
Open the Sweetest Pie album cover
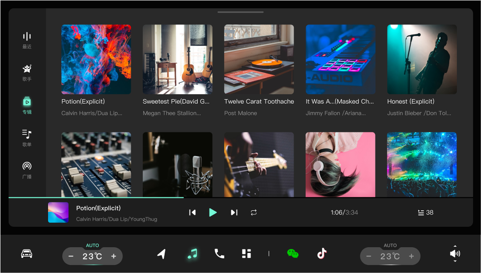click(x=178, y=60)
